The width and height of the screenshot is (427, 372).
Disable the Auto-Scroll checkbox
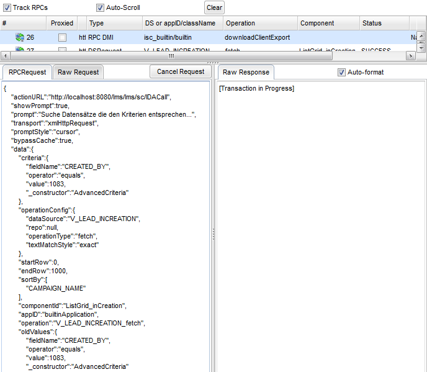pos(100,7)
